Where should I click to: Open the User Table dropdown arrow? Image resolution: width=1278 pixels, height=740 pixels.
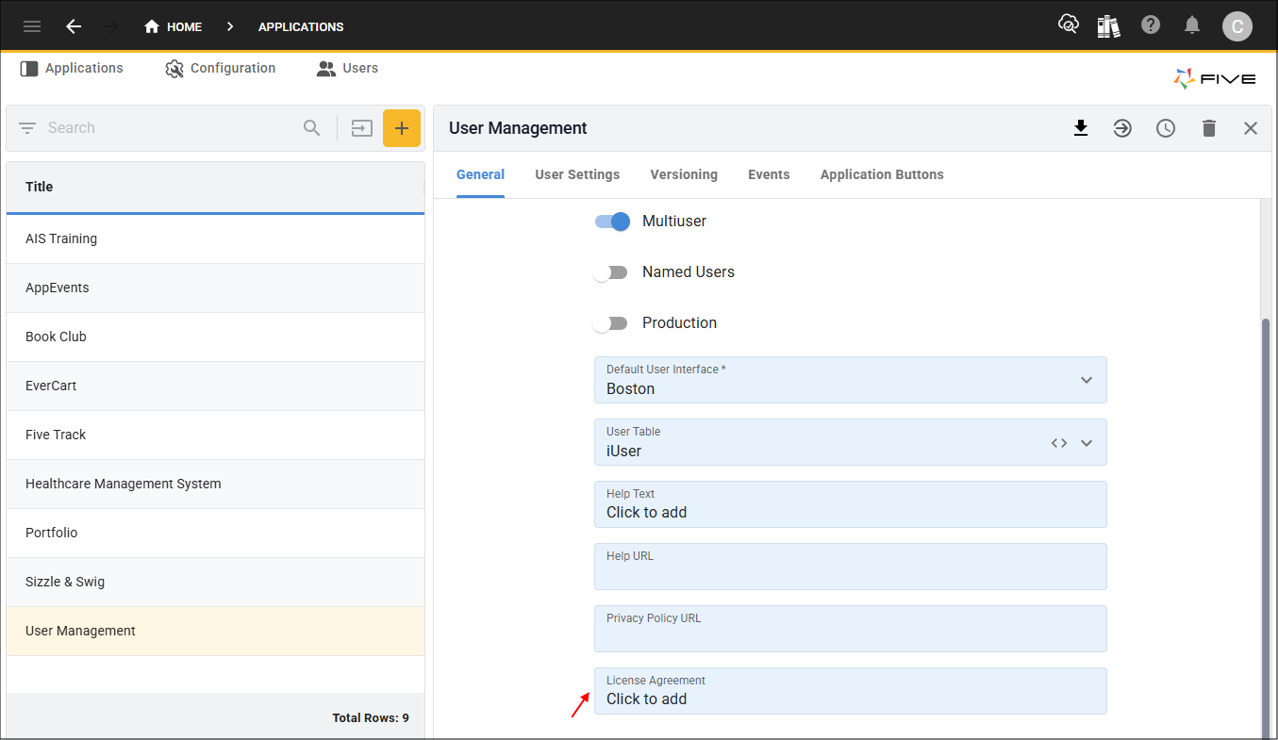1087,443
